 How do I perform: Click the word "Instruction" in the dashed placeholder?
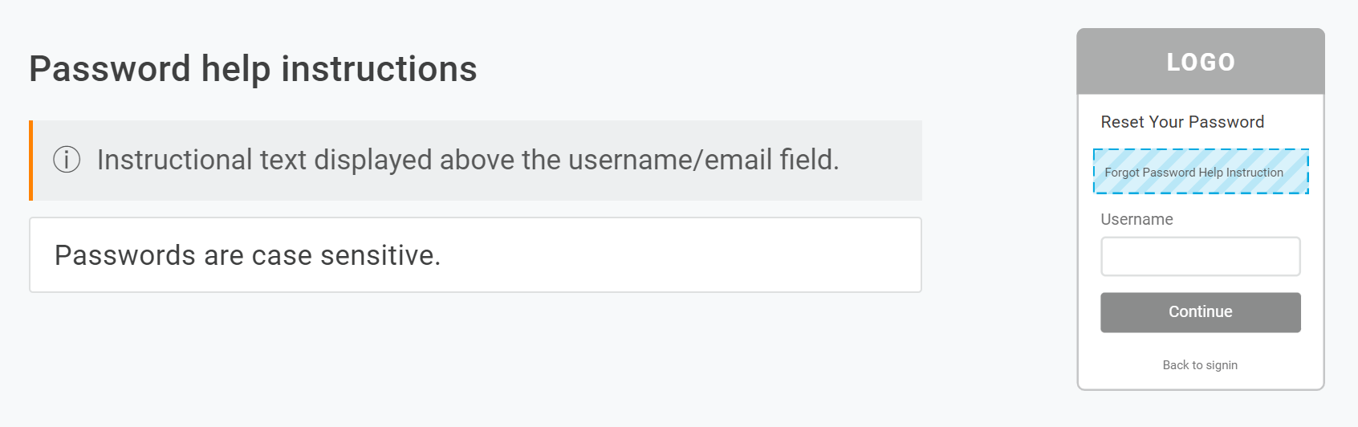click(x=1254, y=173)
